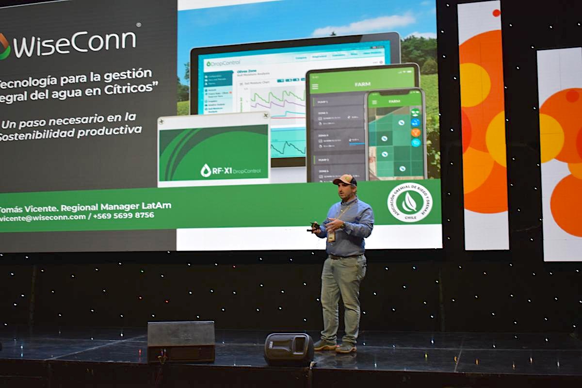Viewport: 582px width, 388px height.
Task: Open the hamburger menu on the FARM phone
Action: [373, 101]
